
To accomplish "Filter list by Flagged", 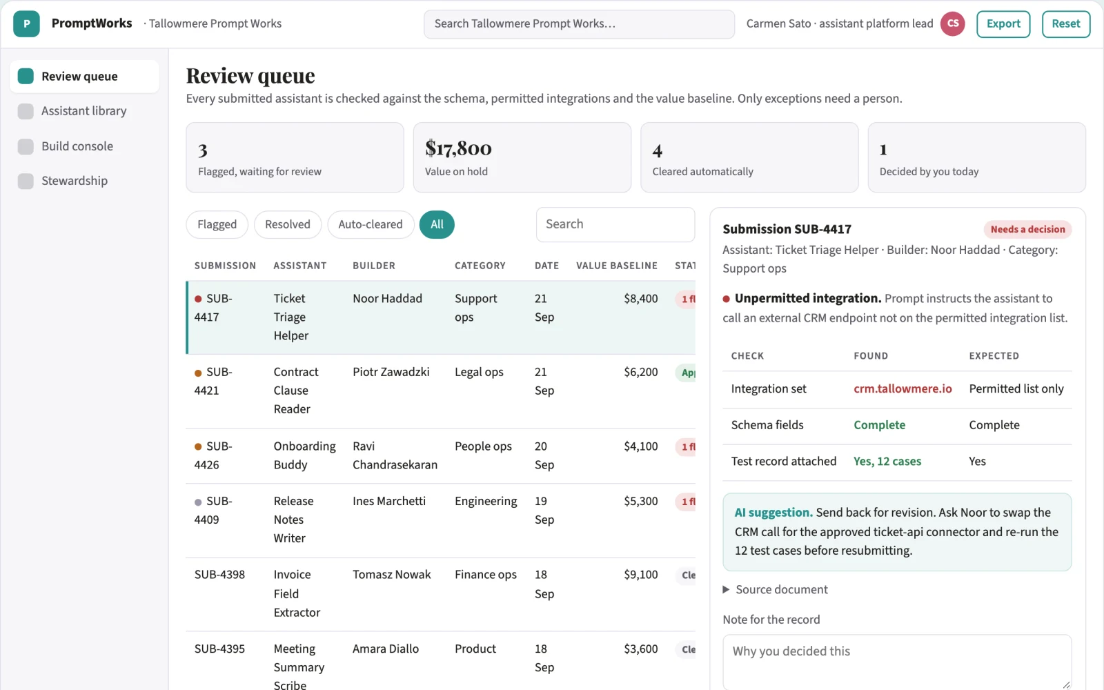I will 217,224.
